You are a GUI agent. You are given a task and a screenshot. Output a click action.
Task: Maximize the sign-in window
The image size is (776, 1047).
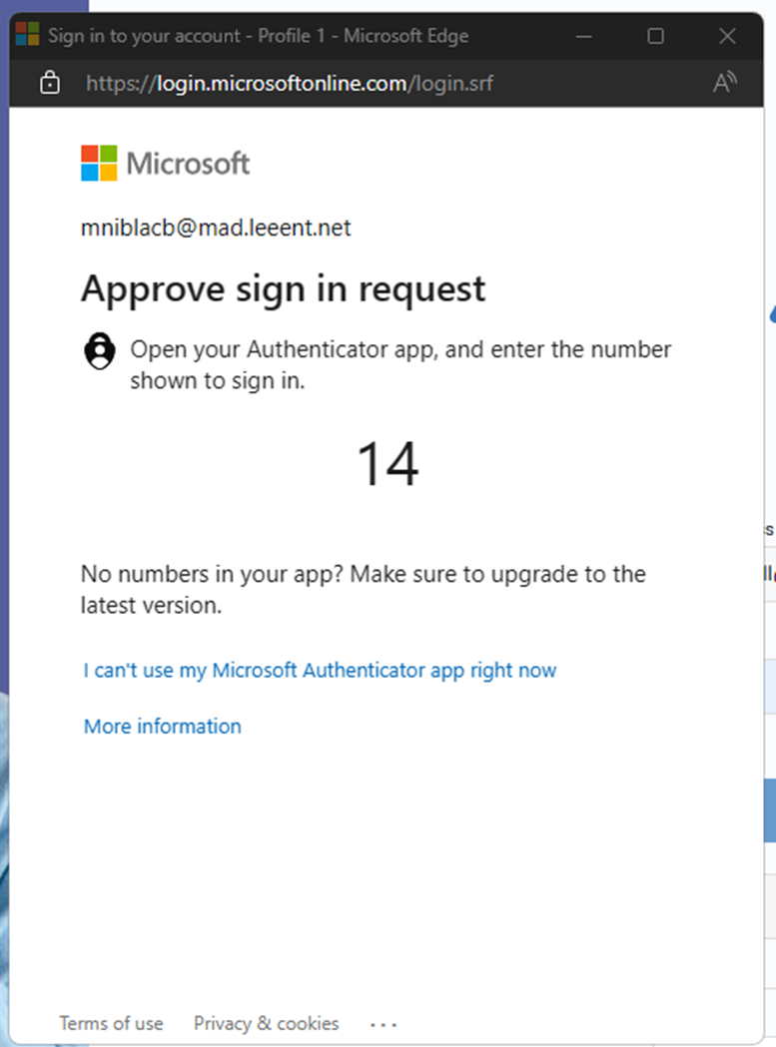655,36
